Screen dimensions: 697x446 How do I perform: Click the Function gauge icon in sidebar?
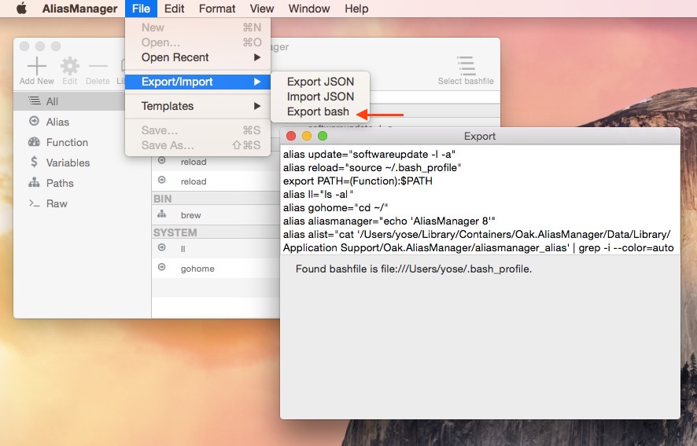click(x=34, y=141)
